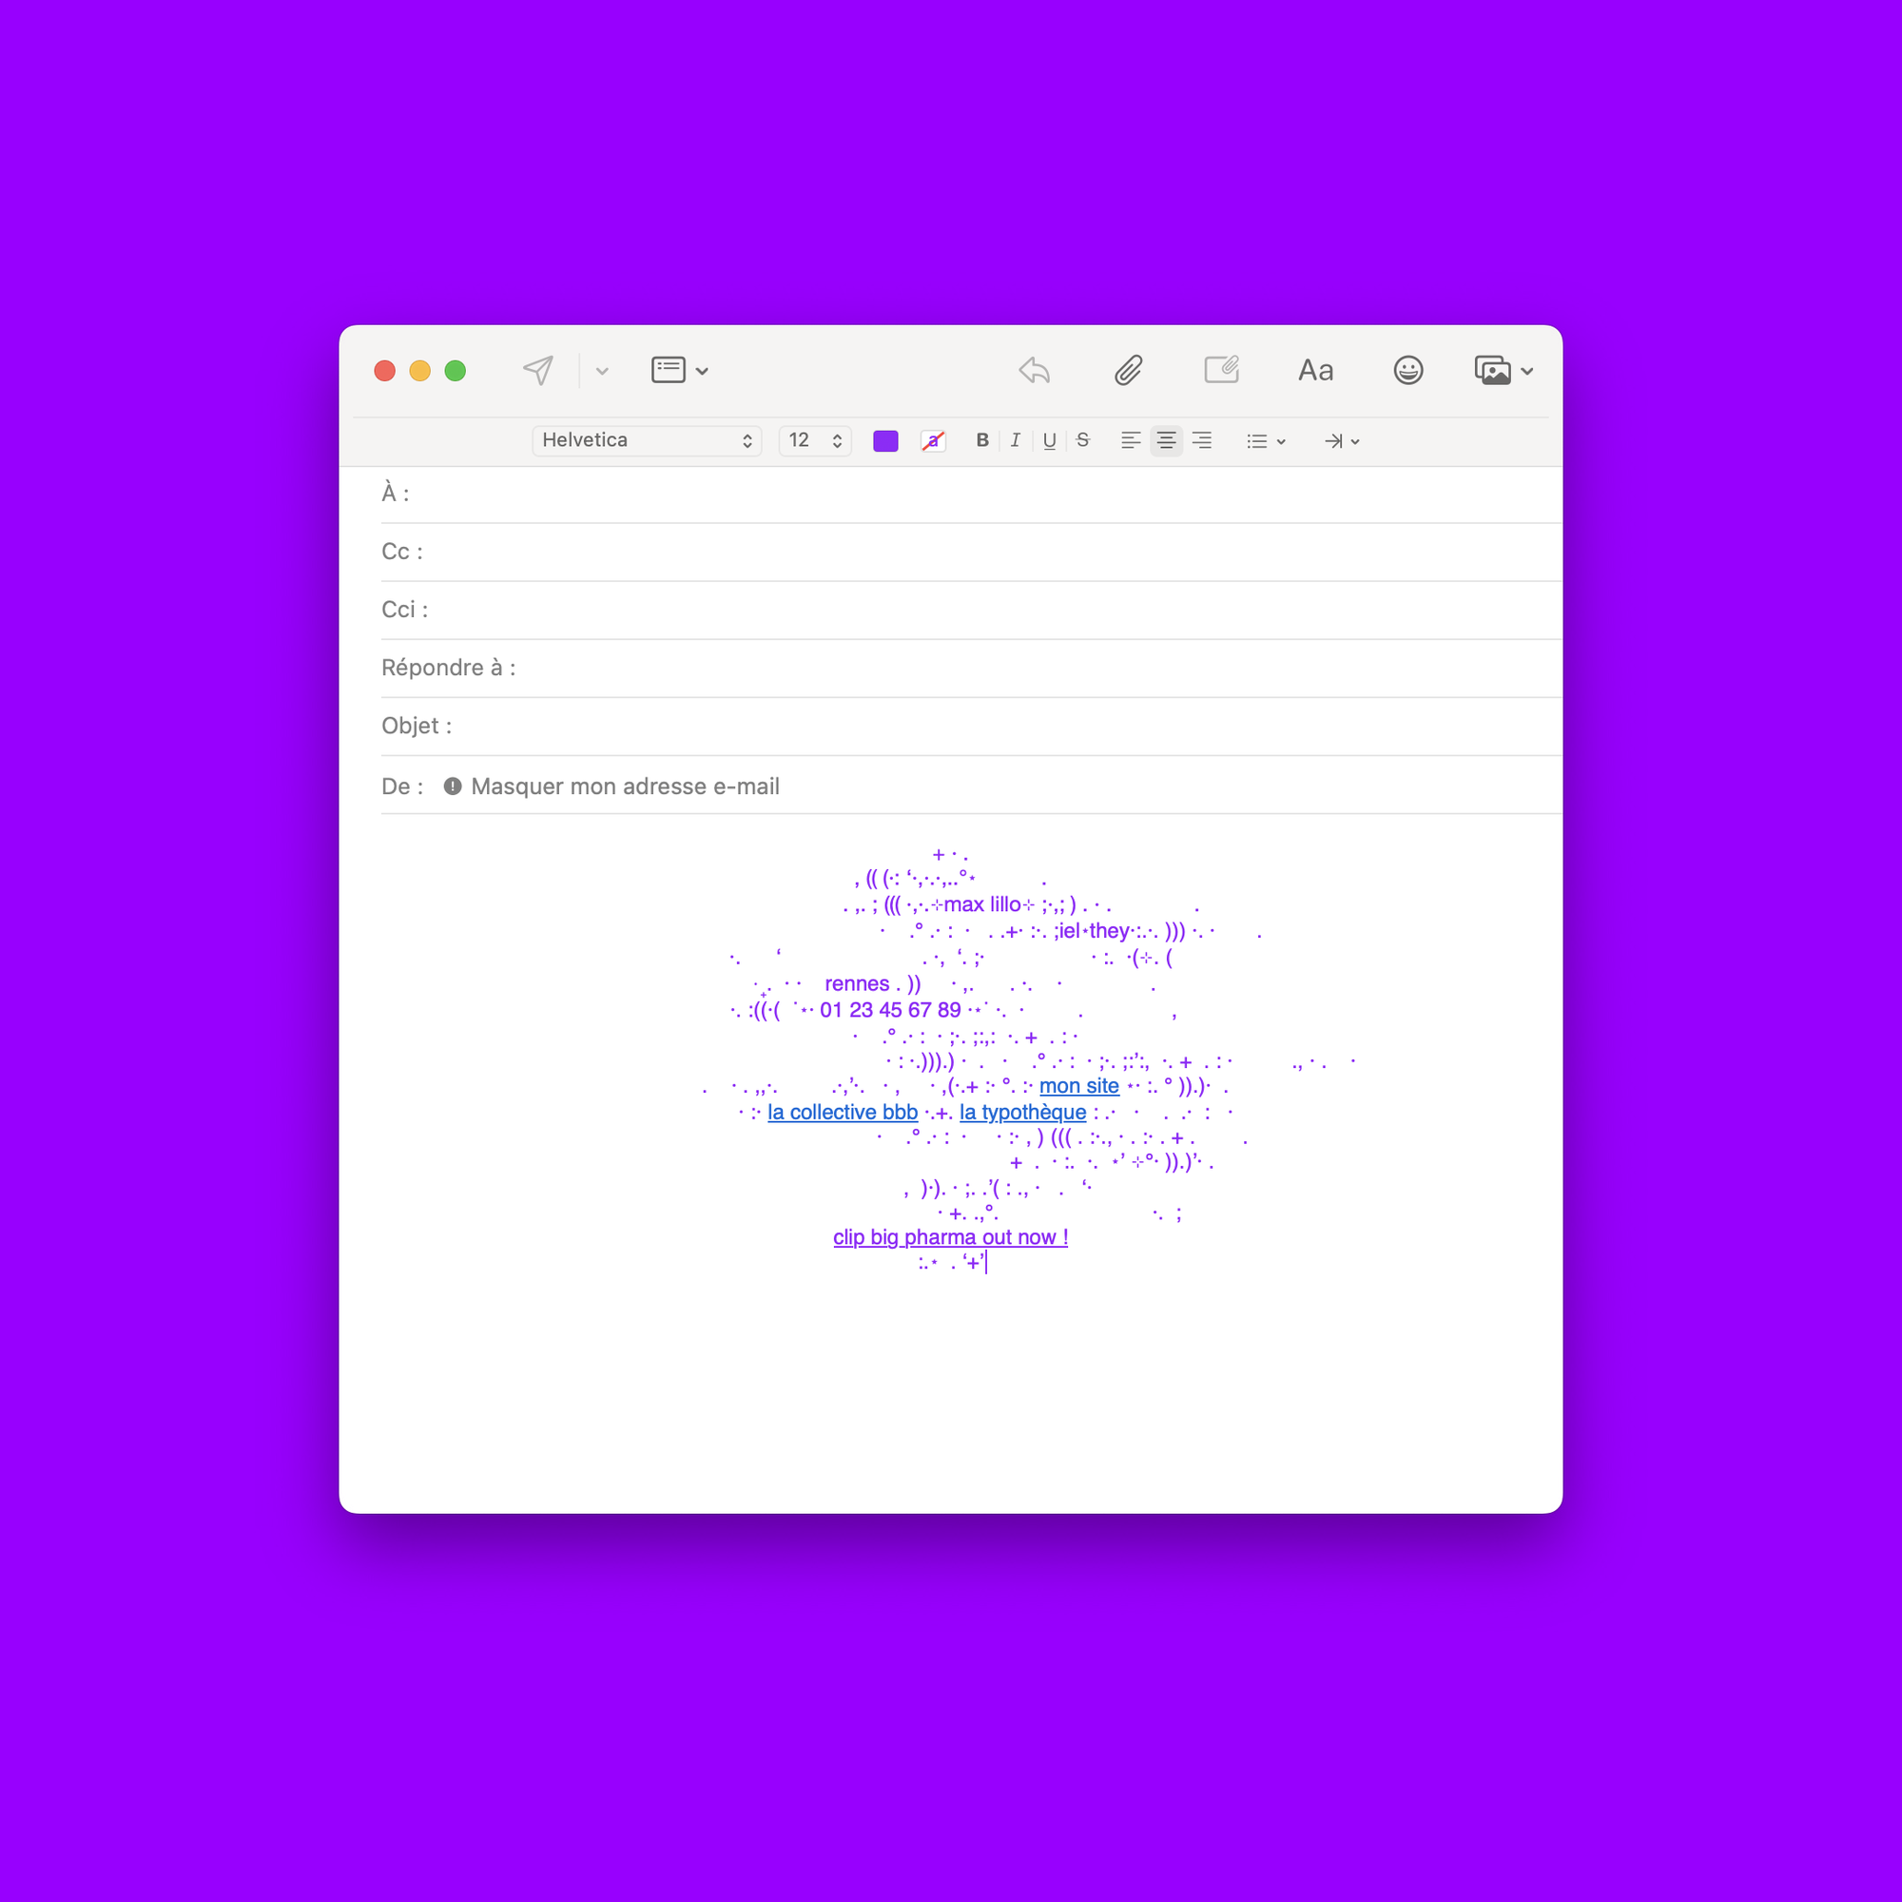Click the reply arrow icon
The height and width of the screenshot is (1902, 1902).
[x=1034, y=370]
